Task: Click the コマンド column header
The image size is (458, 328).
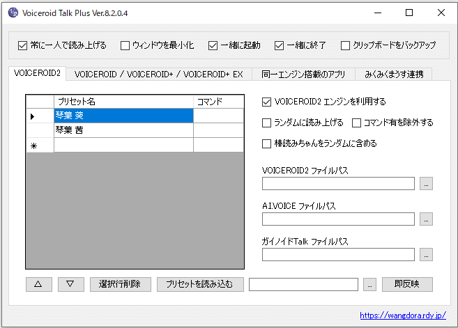Action: (218, 102)
